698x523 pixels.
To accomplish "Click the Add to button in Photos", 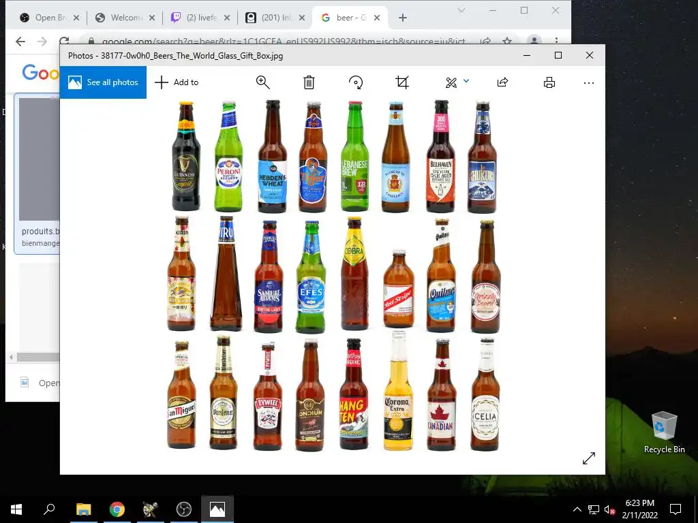I will tap(177, 82).
